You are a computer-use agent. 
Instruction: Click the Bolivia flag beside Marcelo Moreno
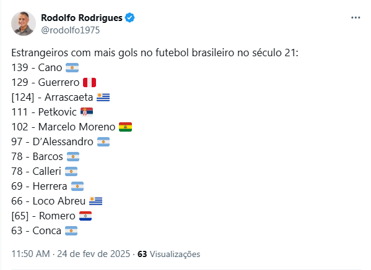click(x=125, y=127)
